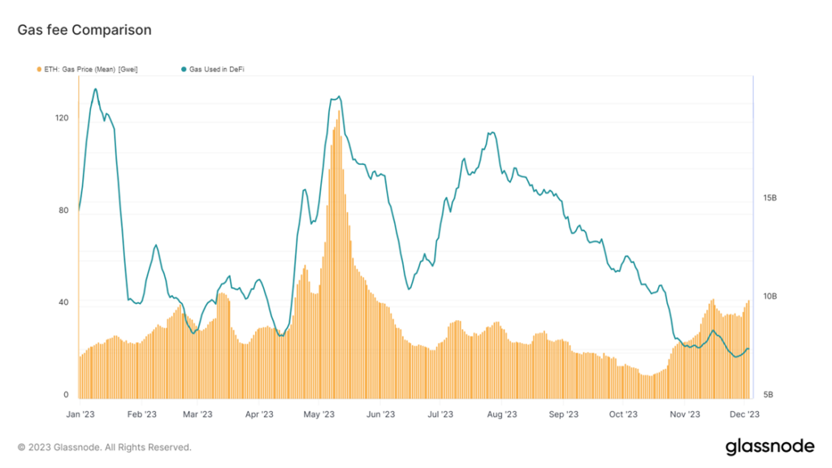Image resolution: width=832 pixels, height=468 pixels.
Task: Click the teal line's January peak
Action: (x=96, y=89)
